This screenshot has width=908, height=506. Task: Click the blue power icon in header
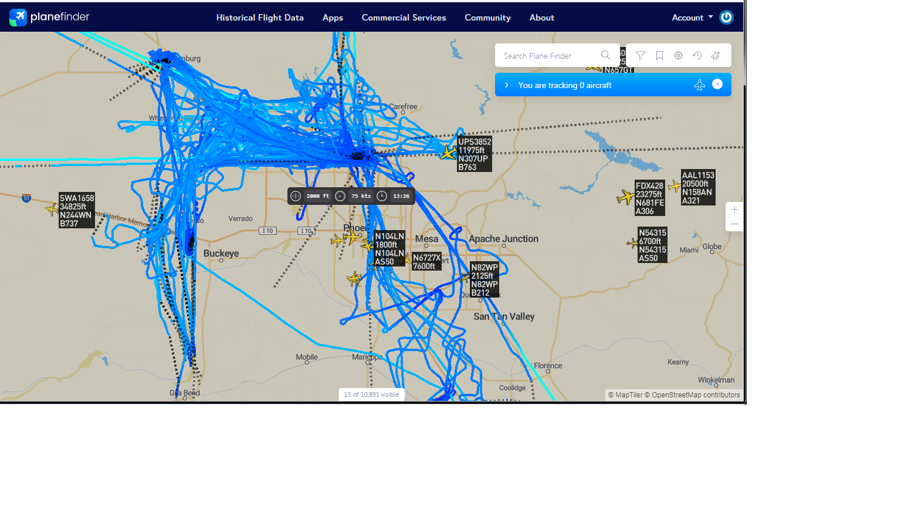[726, 17]
